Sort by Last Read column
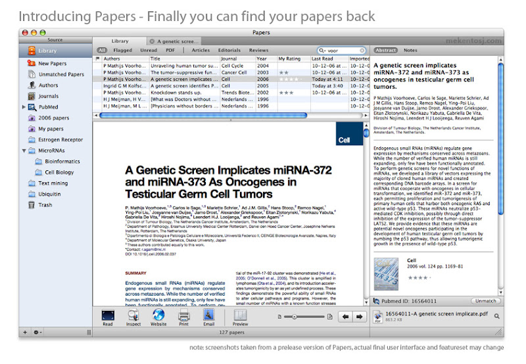Image resolution: width=526 pixels, height=364 pixels. pos(329,58)
